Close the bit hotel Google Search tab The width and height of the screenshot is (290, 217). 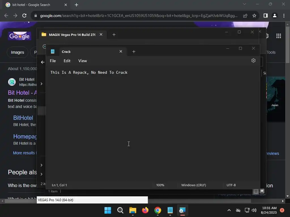click(x=66, y=5)
